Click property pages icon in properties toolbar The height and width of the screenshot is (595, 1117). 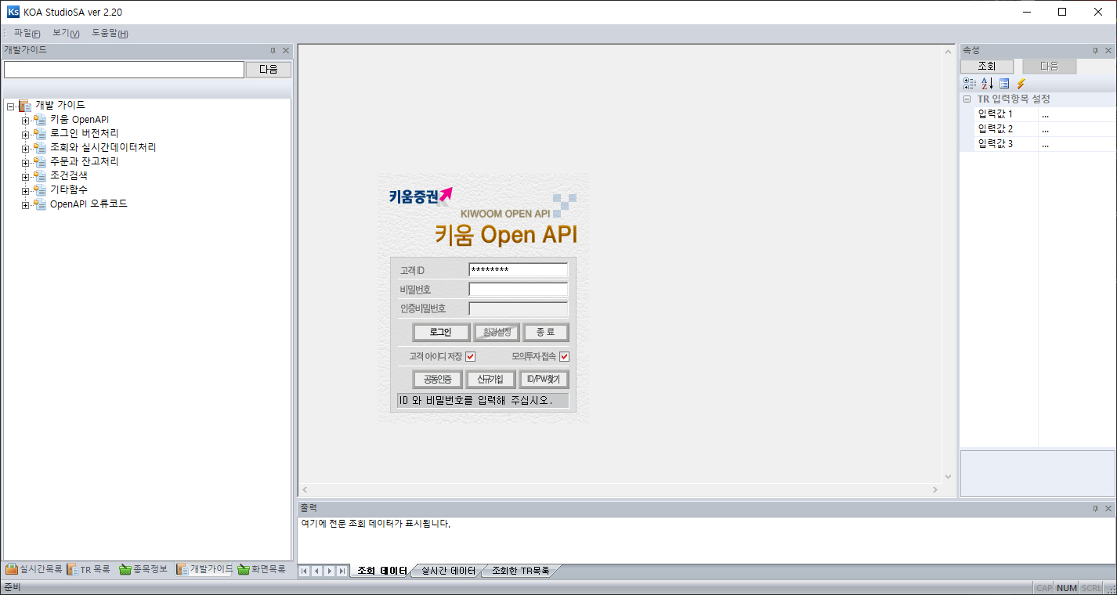1004,83
